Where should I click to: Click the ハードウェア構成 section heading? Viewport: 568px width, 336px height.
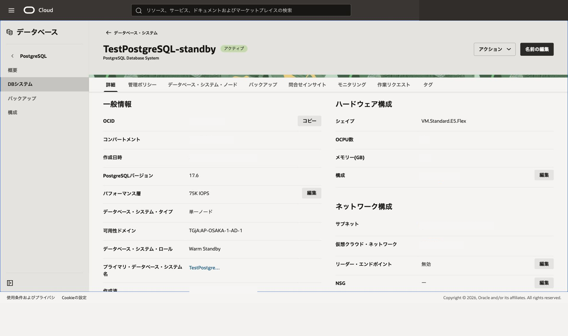[364, 104]
